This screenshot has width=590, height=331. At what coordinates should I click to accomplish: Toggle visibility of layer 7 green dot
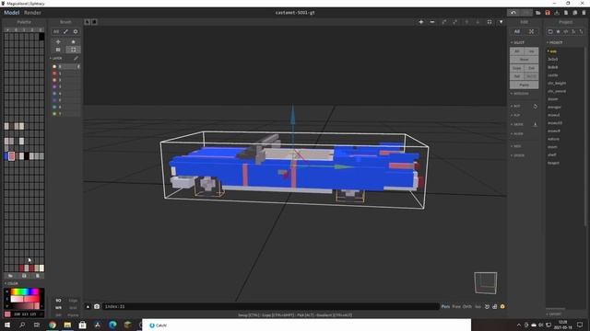click(x=54, y=114)
